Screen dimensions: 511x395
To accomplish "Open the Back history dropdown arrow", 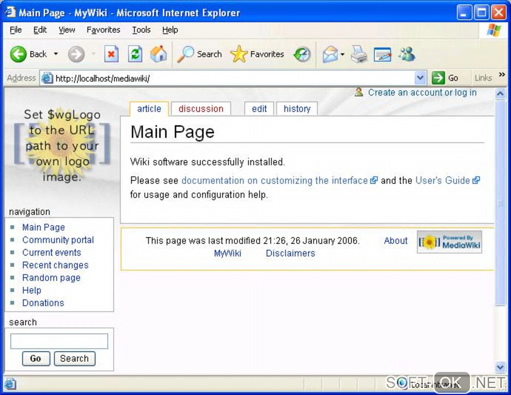I will (56, 54).
